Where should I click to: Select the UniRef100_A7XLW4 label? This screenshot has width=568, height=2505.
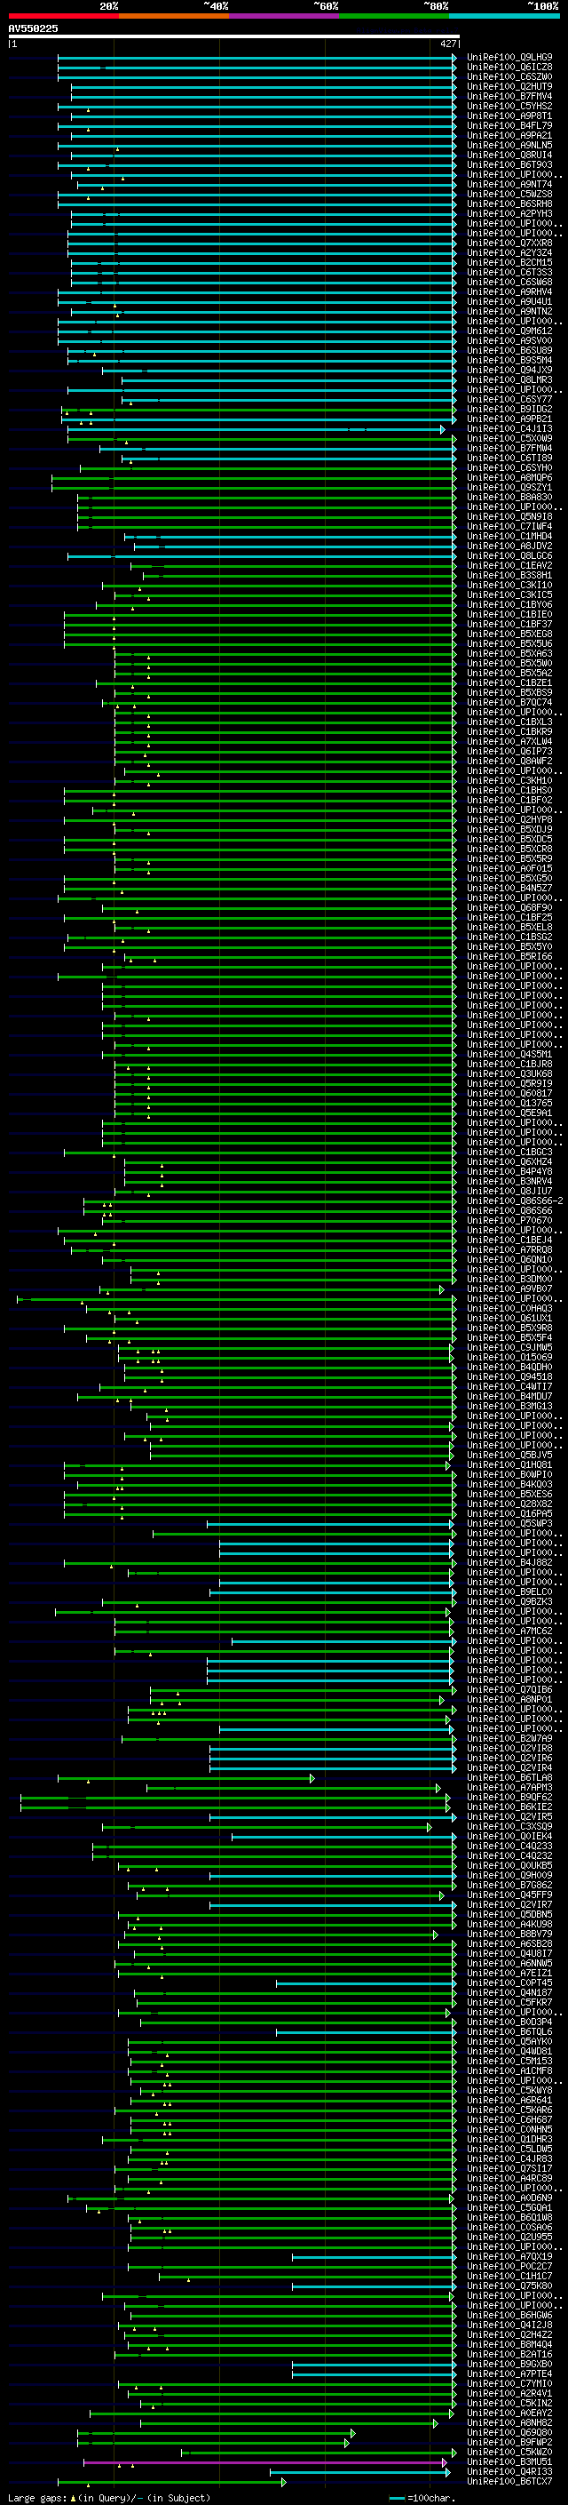509,741
